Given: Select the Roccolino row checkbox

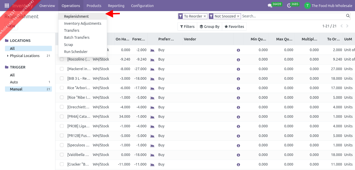Looking at the screenshot, I should click(62, 59).
